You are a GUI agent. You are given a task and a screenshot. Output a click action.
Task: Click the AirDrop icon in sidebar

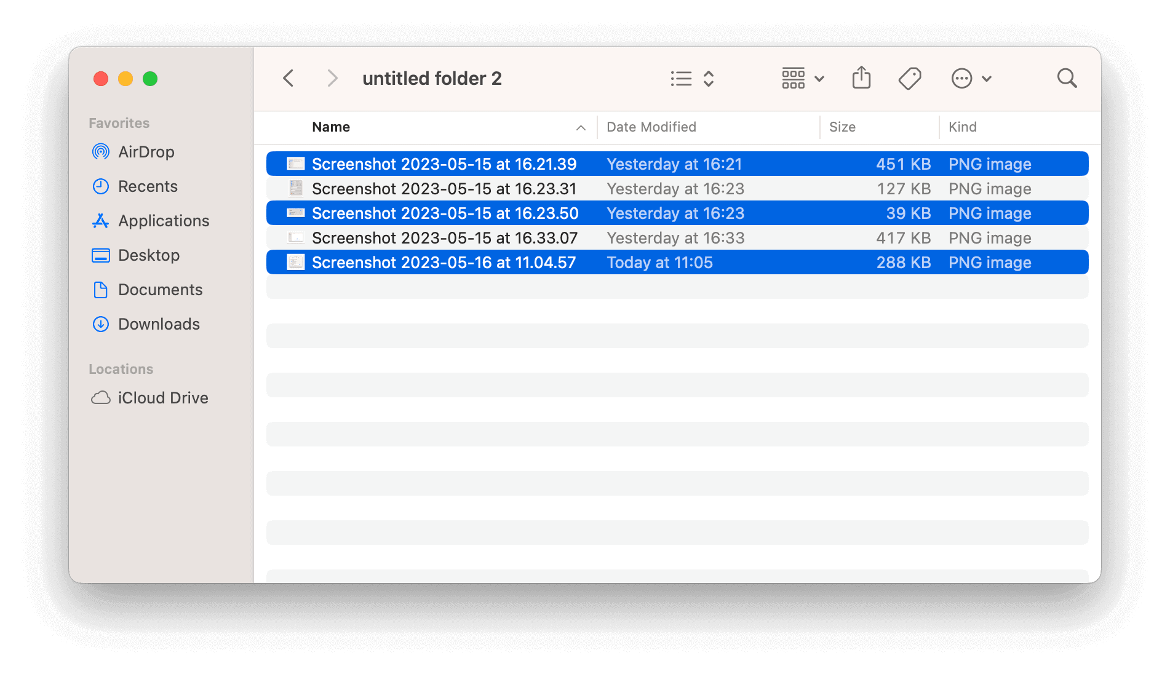pyautogui.click(x=100, y=151)
